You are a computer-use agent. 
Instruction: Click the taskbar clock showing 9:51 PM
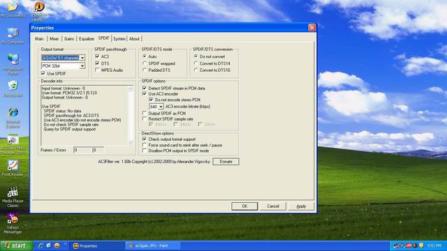pos(434,245)
